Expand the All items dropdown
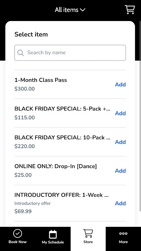Image resolution: width=141 pixels, height=251 pixels. (70, 10)
